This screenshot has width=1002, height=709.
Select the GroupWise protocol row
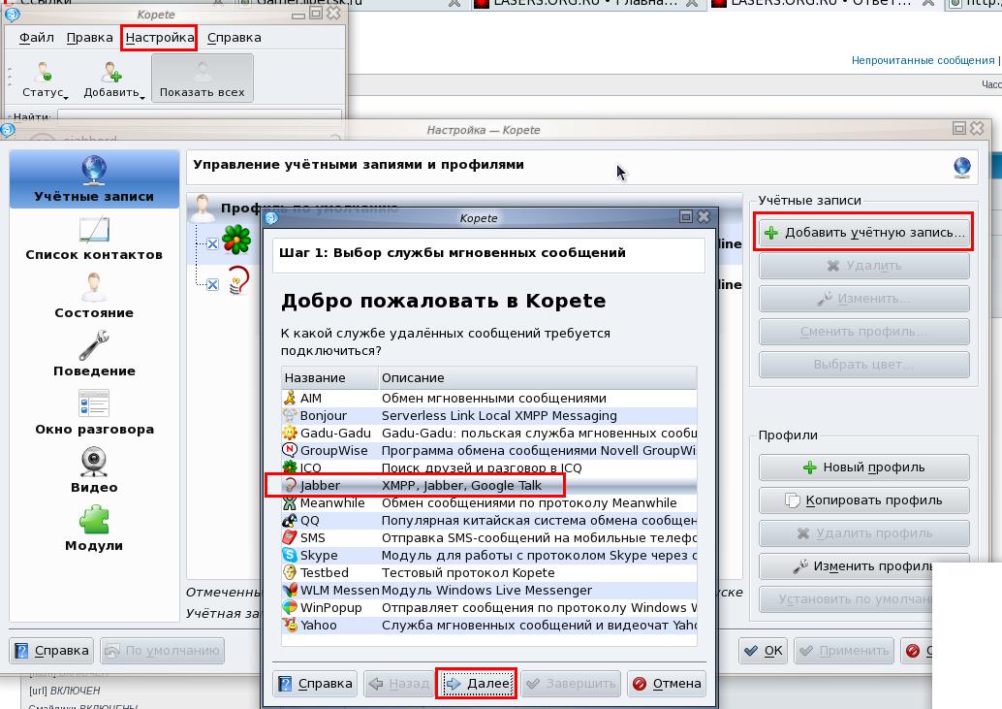488,450
